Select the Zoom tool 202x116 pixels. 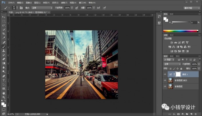pos(4,97)
